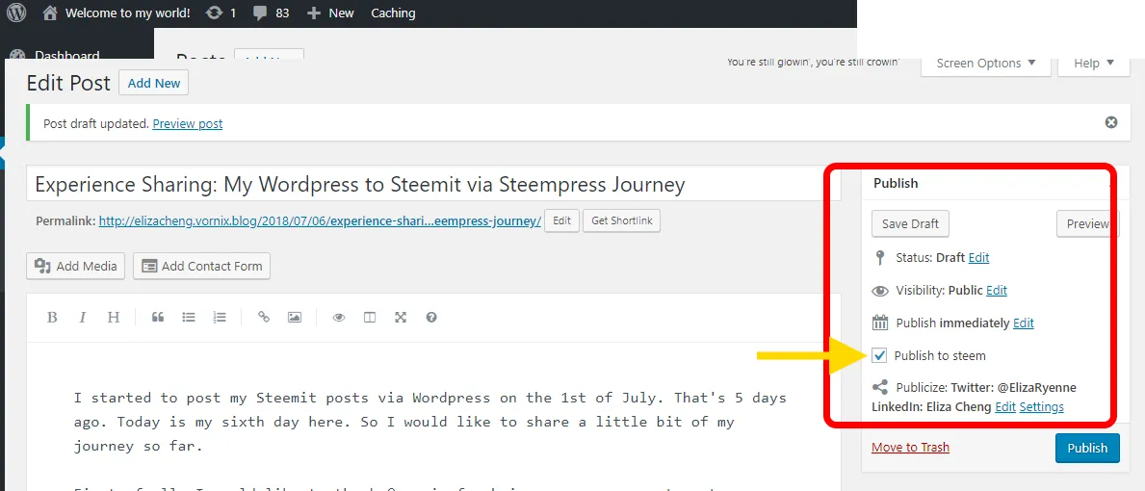Screen dimensions: 1145x491
Task: Click the Dashboard gauge icon
Action: click(17, 55)
